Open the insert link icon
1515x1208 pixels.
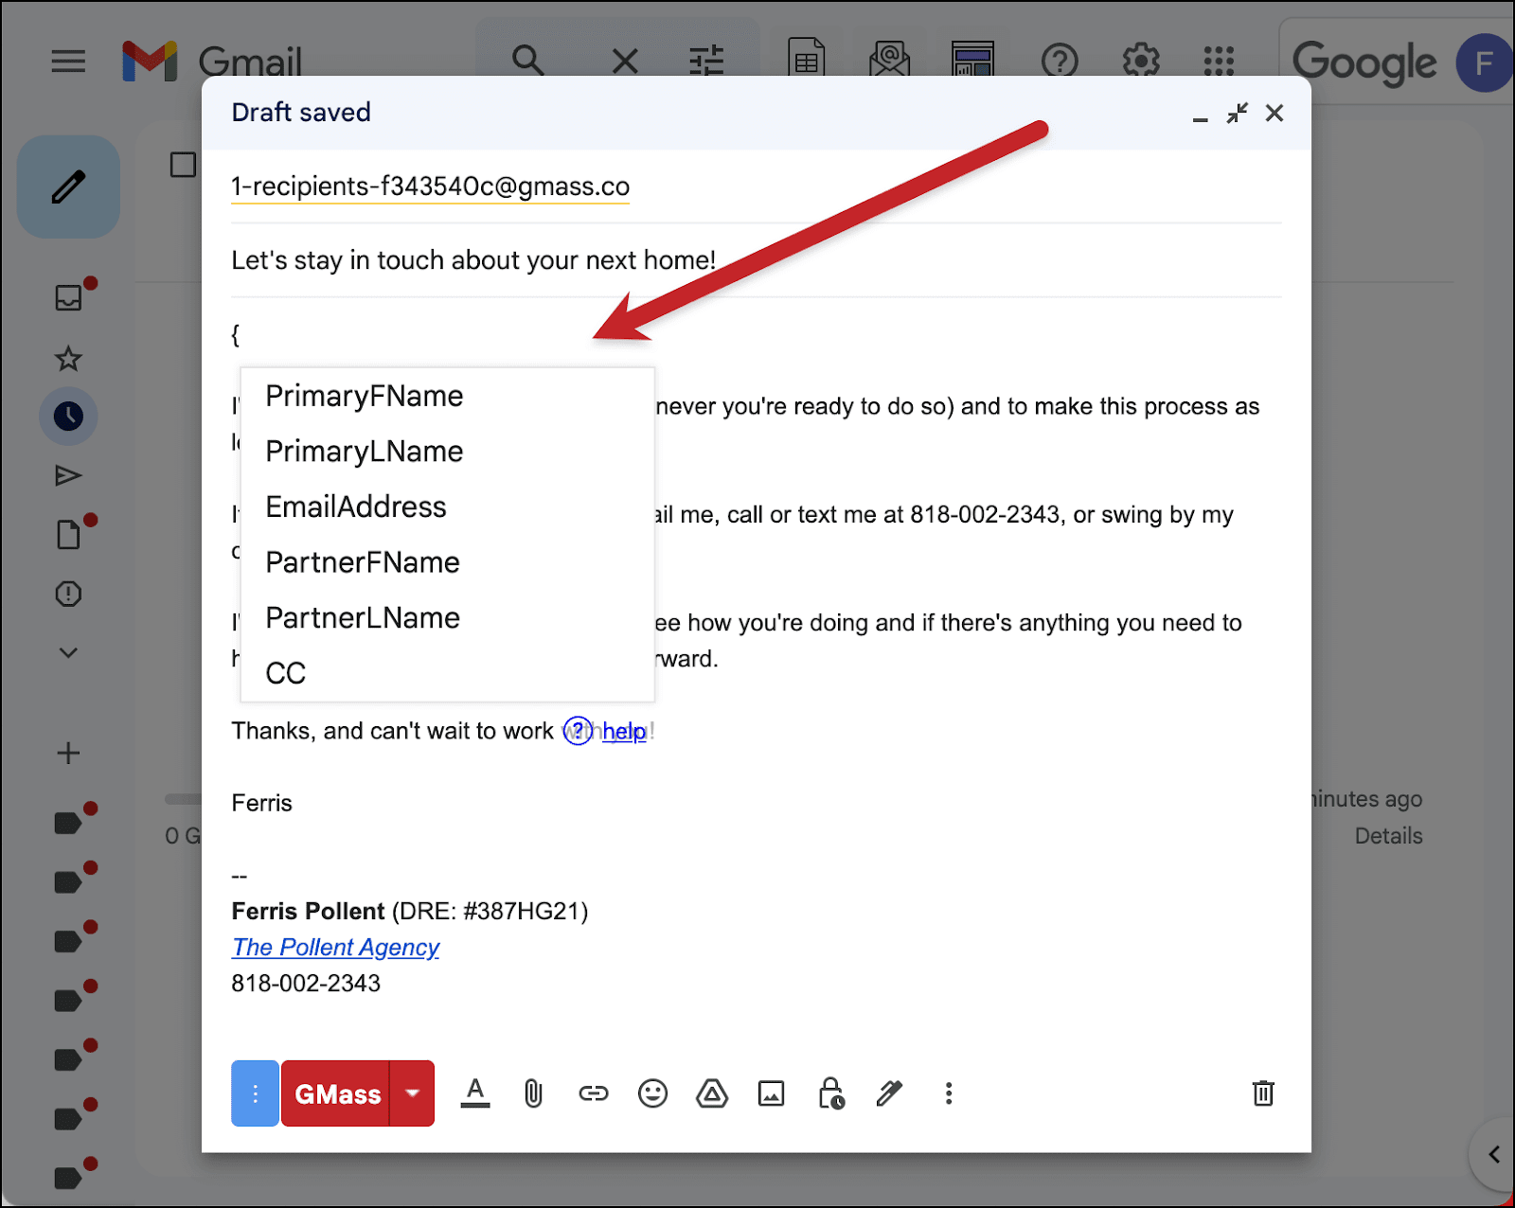tap(594, 1093)
